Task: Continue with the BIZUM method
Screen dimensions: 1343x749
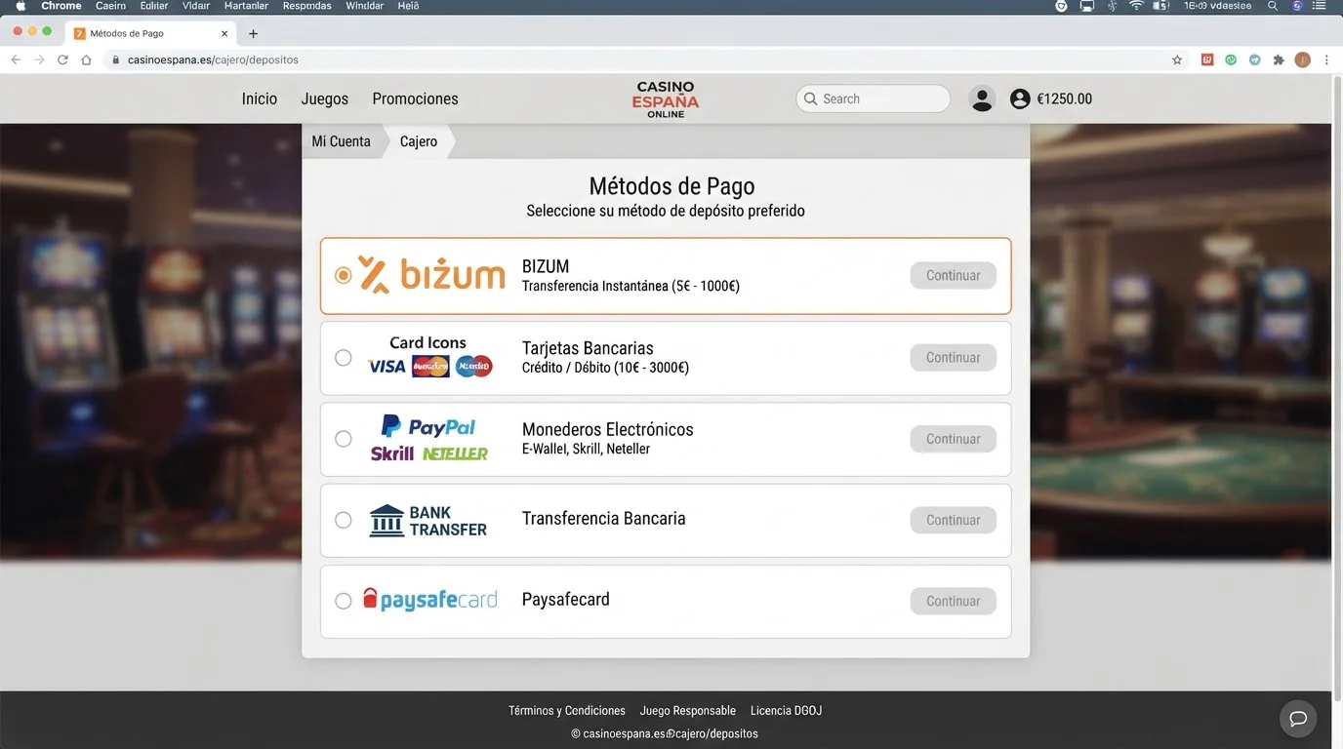Action: tap(954, 276)
